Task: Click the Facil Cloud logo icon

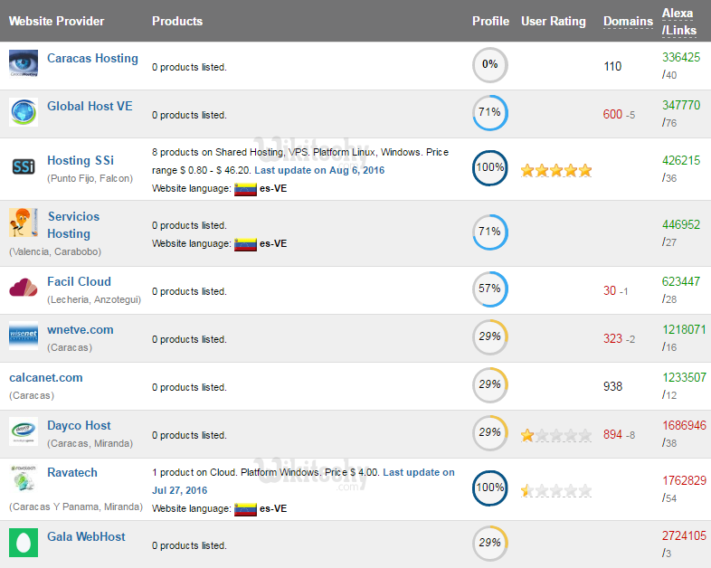Action: pyautogui.click(x=24, y=289)
